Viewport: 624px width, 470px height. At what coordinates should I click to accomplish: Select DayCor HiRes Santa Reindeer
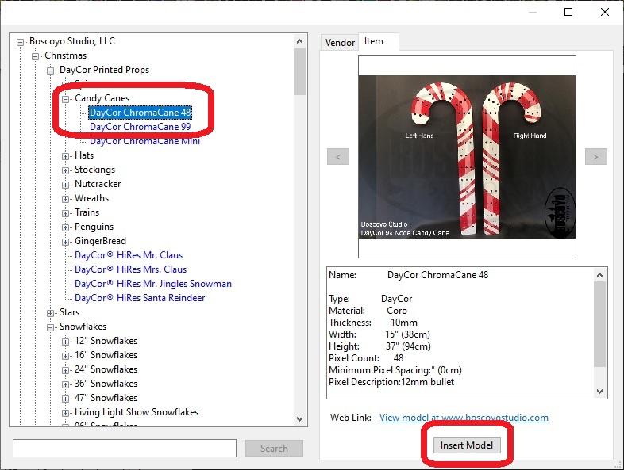click(140, 298)
